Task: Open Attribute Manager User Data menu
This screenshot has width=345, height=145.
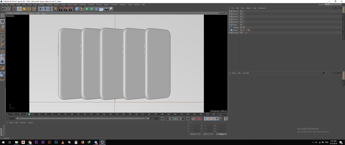Action: 246,73
